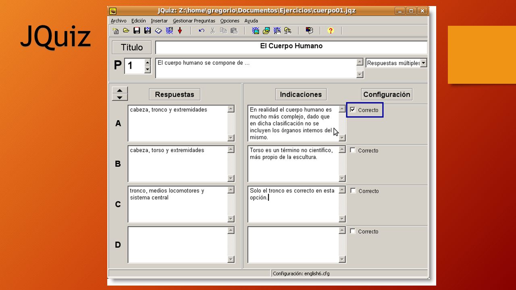The width and height of the screenshot is (516, 290).
Task: Click scroll down arrow of question text field
Action: (360, 75)
